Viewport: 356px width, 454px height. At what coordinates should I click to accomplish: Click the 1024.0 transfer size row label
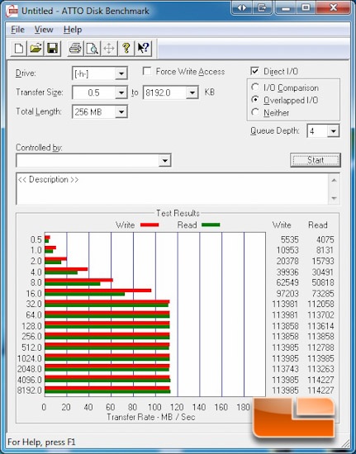pyautogui.click(x=30, y=358)
